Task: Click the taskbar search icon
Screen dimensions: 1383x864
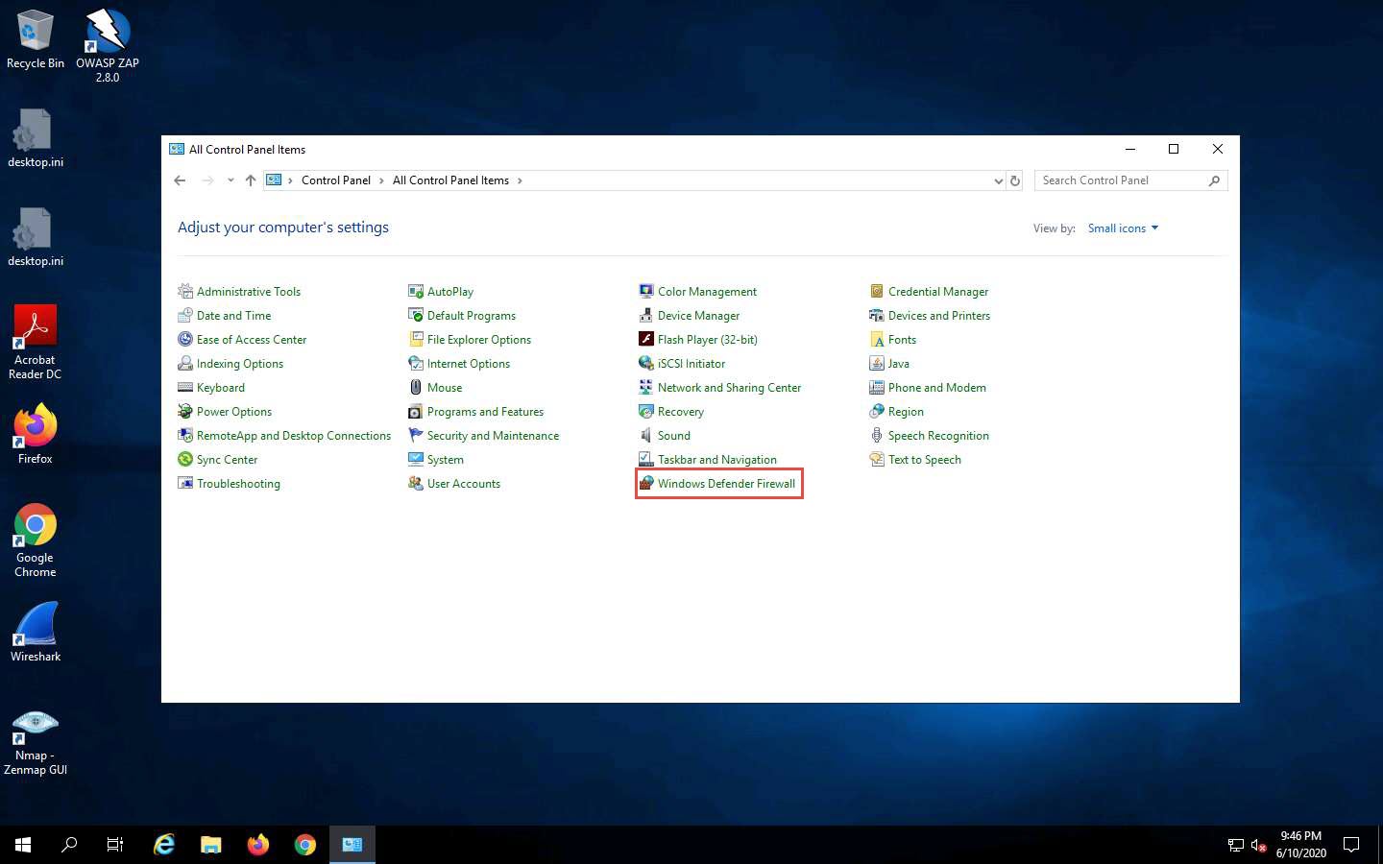Action: click(x=69, y=845)
